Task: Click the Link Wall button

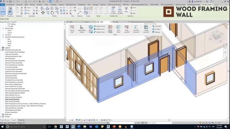Action: (x=157, y=26)
